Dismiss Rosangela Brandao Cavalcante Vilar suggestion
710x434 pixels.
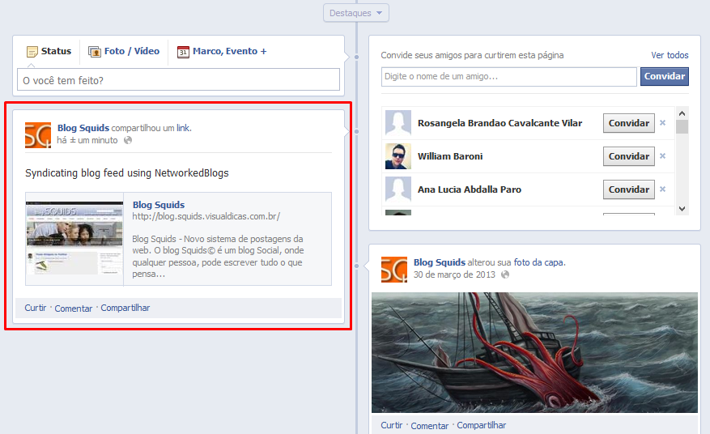click(662, 123)
